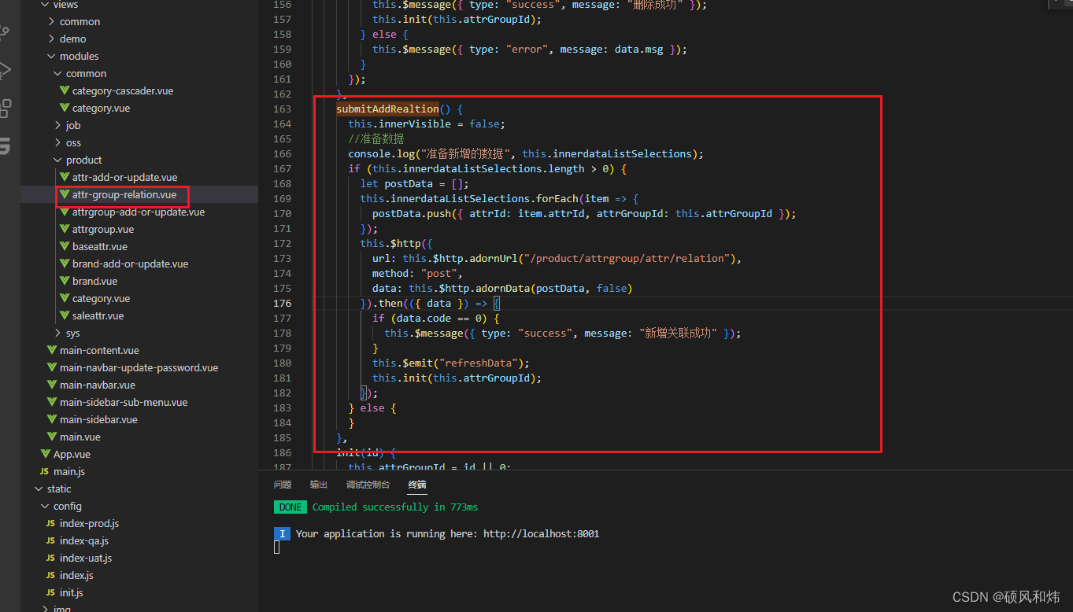Open file App.vue

(72, 455)
